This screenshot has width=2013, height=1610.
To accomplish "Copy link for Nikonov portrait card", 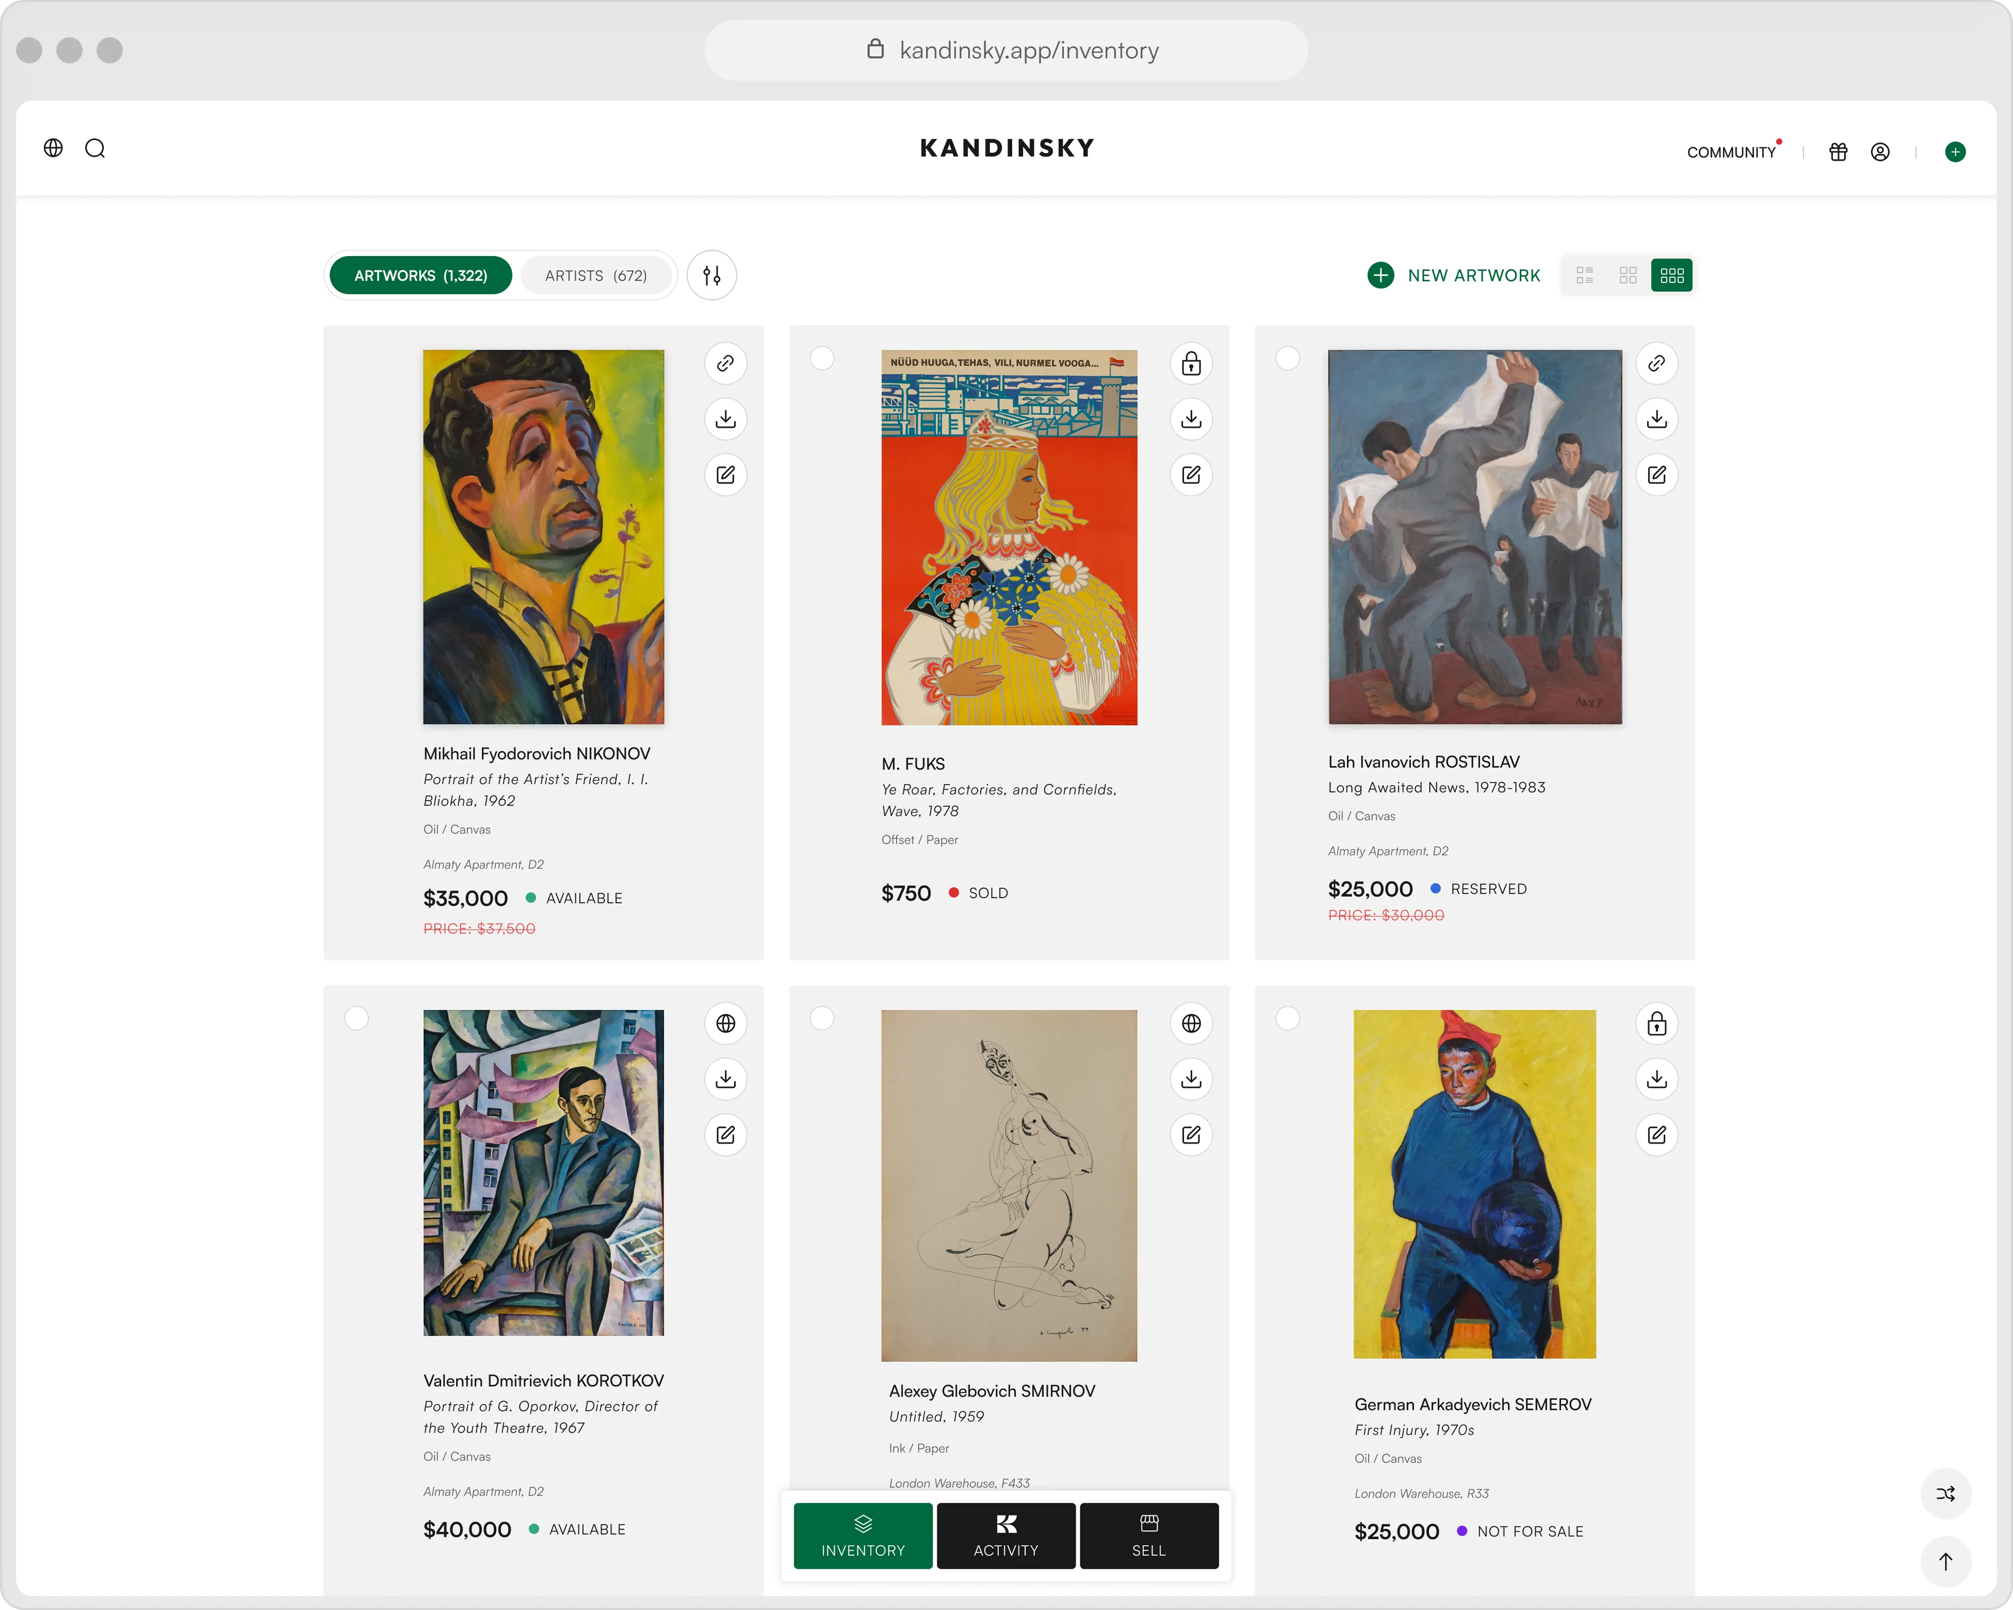I will tap(726, 363).
